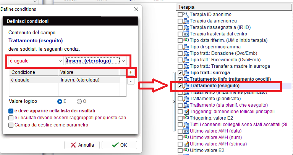The height and width of the screenshot is (155, 293).
Task: Click the icon of Tipo tratt.: Ricevimento (Ovo/Emb)
Action: (x=186, y=60)
